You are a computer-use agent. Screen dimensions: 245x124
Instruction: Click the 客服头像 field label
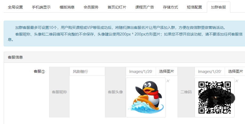coord(115,92)
